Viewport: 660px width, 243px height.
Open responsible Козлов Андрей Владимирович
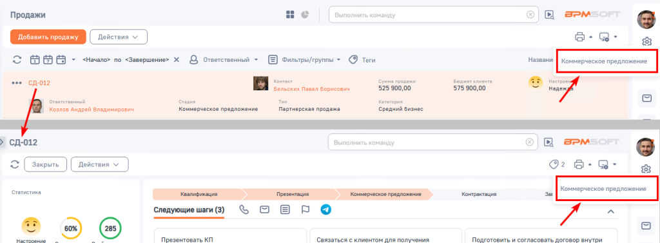coord(92,109)
